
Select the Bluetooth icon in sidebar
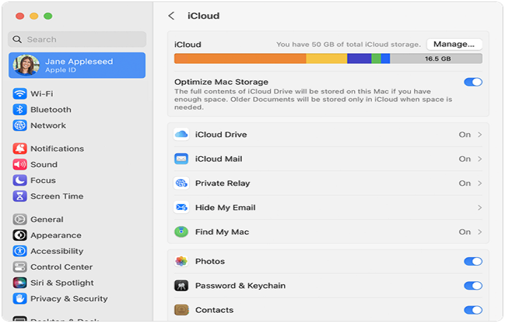point(20,110)
